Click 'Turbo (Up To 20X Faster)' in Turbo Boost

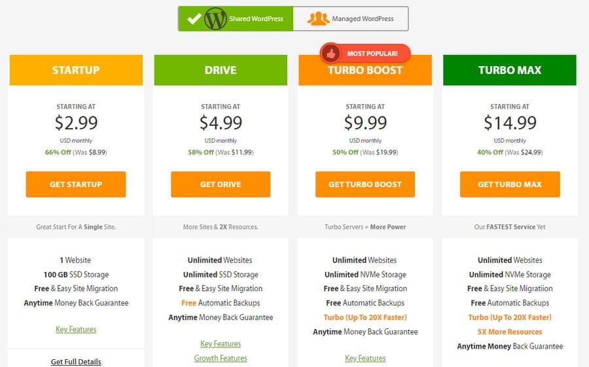[x=365, y=317]
